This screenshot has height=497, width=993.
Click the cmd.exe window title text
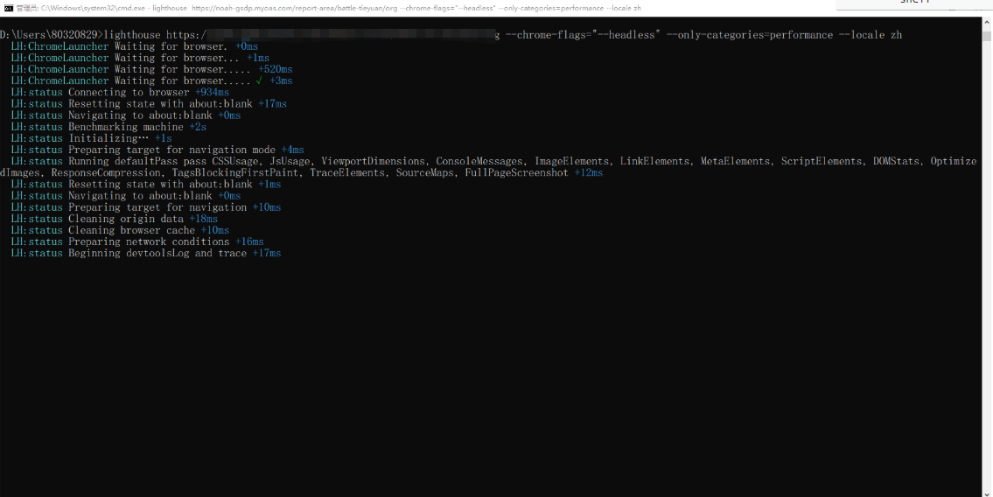[328, 8]
